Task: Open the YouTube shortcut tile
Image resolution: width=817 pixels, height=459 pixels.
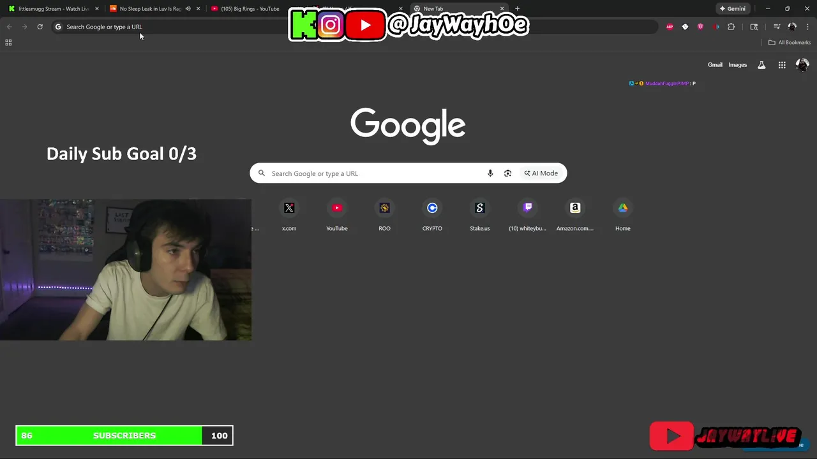Action: click(337, 215)
